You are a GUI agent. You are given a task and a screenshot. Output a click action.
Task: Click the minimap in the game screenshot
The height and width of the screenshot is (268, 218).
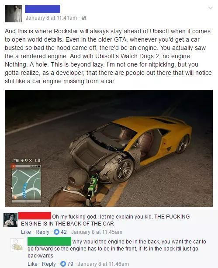tap(26, 183)
